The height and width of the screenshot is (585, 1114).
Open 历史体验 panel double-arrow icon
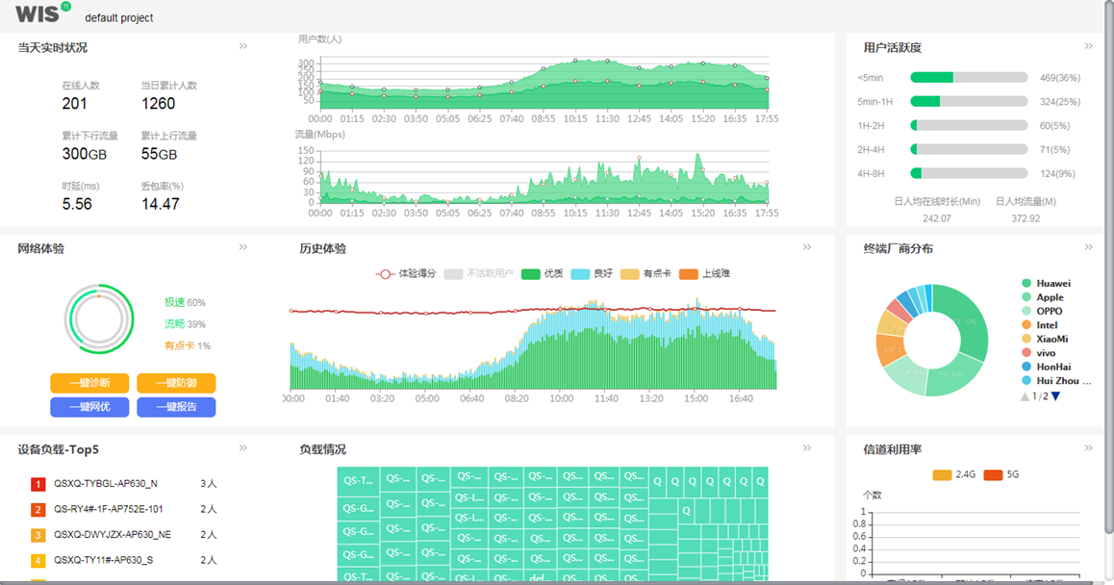(808, 247)
